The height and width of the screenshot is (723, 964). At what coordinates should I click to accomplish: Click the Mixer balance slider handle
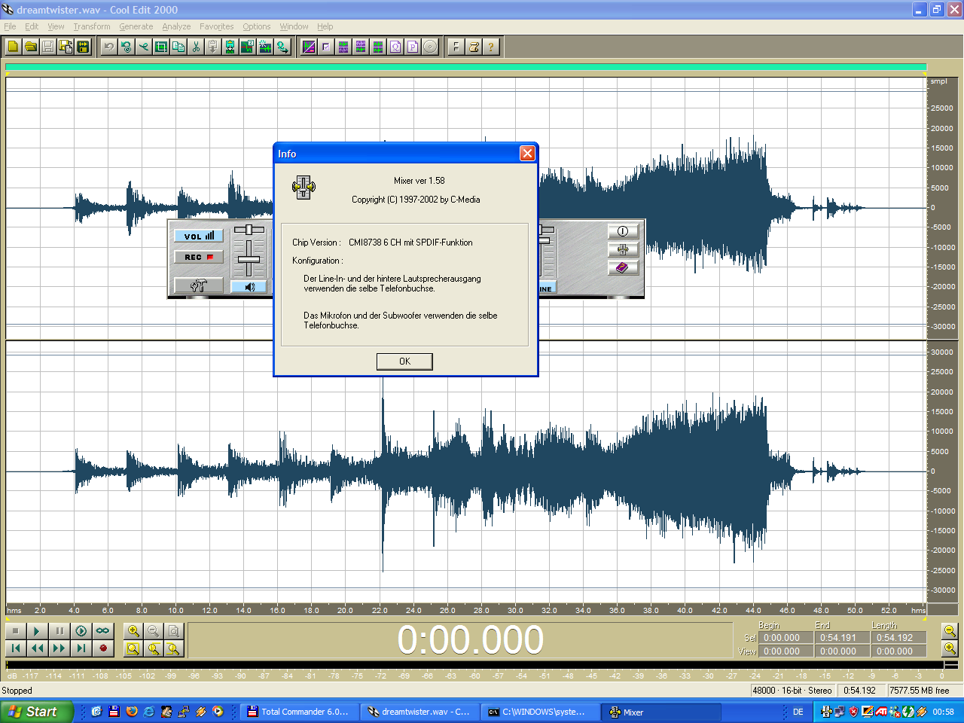tap(249, 229)
